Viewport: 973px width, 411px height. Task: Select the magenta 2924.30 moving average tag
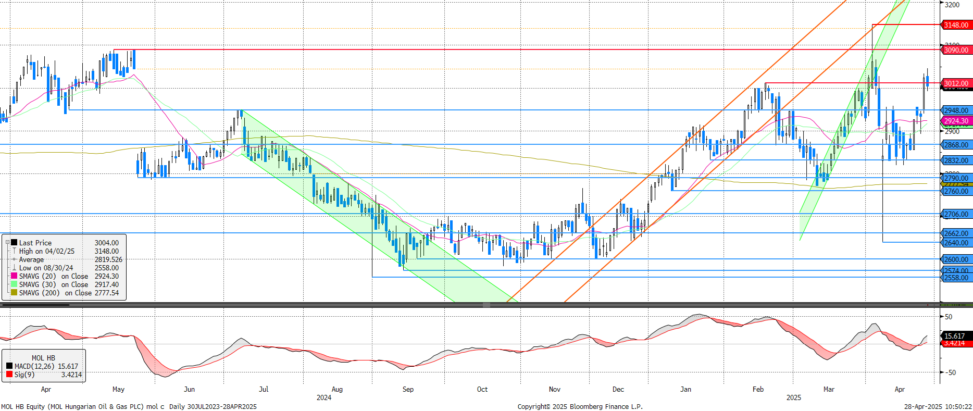[956, 121]
